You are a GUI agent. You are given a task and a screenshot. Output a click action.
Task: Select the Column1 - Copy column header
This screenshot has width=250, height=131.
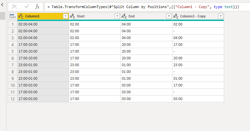(198, 16)
